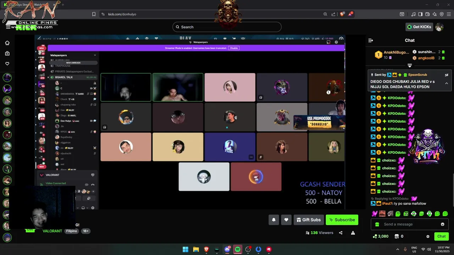Open the Kick shop icon next to 0
454x255 pixels.
click(x=397, y=236)
